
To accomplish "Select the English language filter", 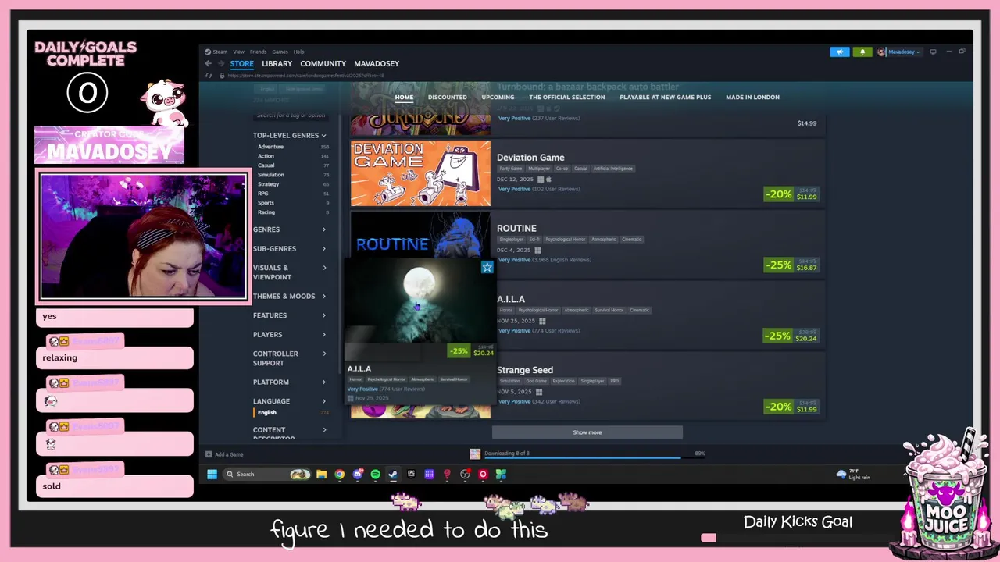I will point(267,412).
